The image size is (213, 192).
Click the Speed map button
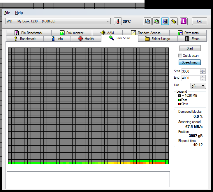tap(190, 62)
